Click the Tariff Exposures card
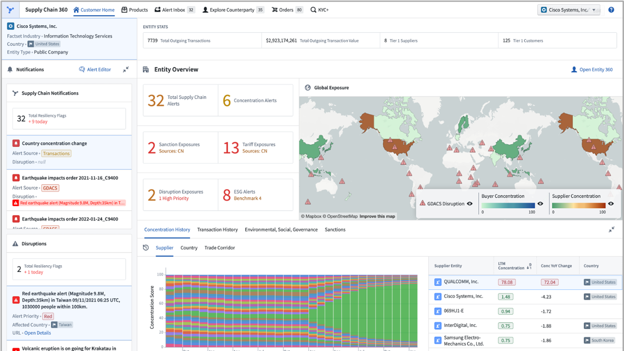624x351 pixels. 255,148
